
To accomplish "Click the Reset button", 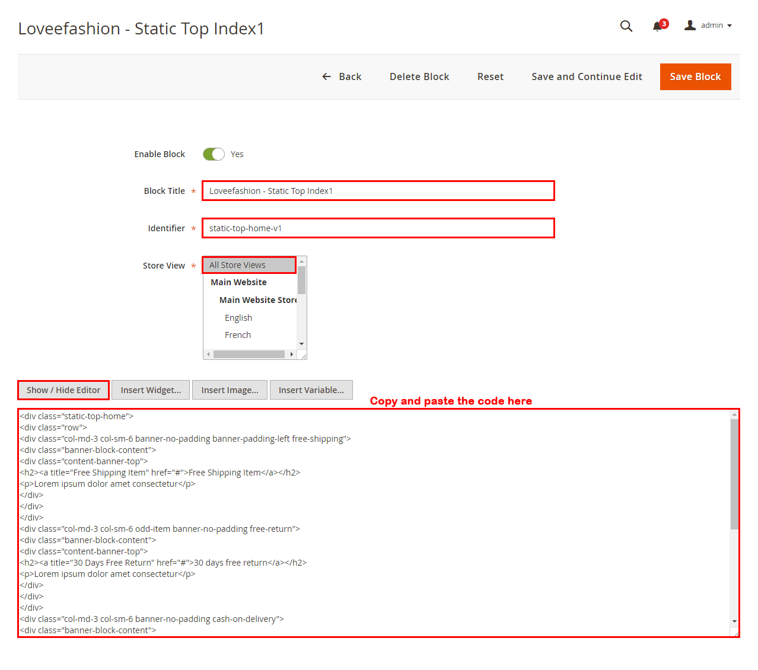I will (491, 76).
